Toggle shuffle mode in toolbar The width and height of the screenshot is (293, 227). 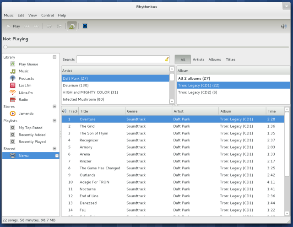coord(59,27)
